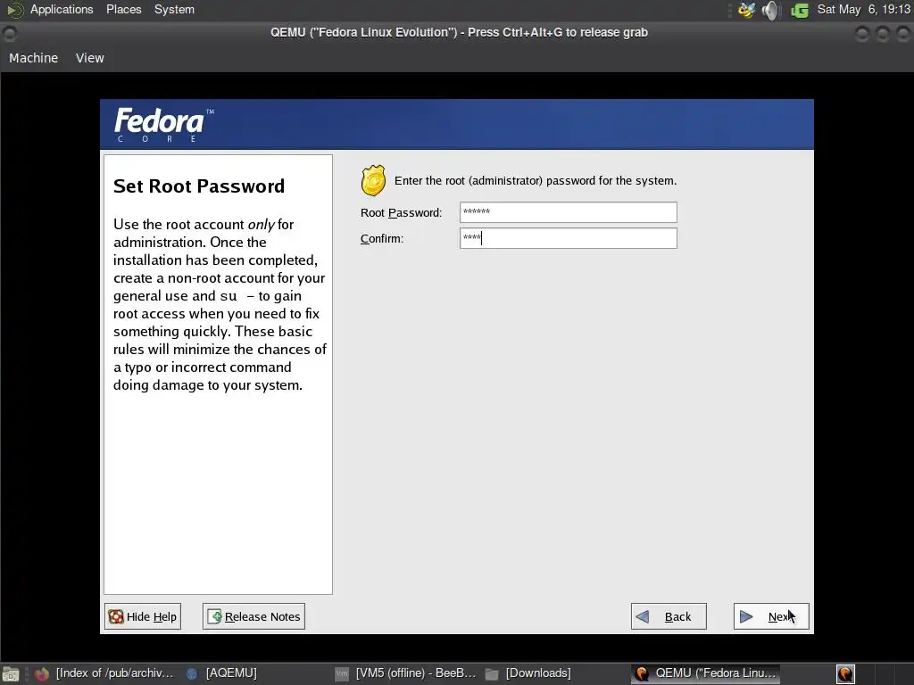Click the green network monitor tray icon

[799, 11]
